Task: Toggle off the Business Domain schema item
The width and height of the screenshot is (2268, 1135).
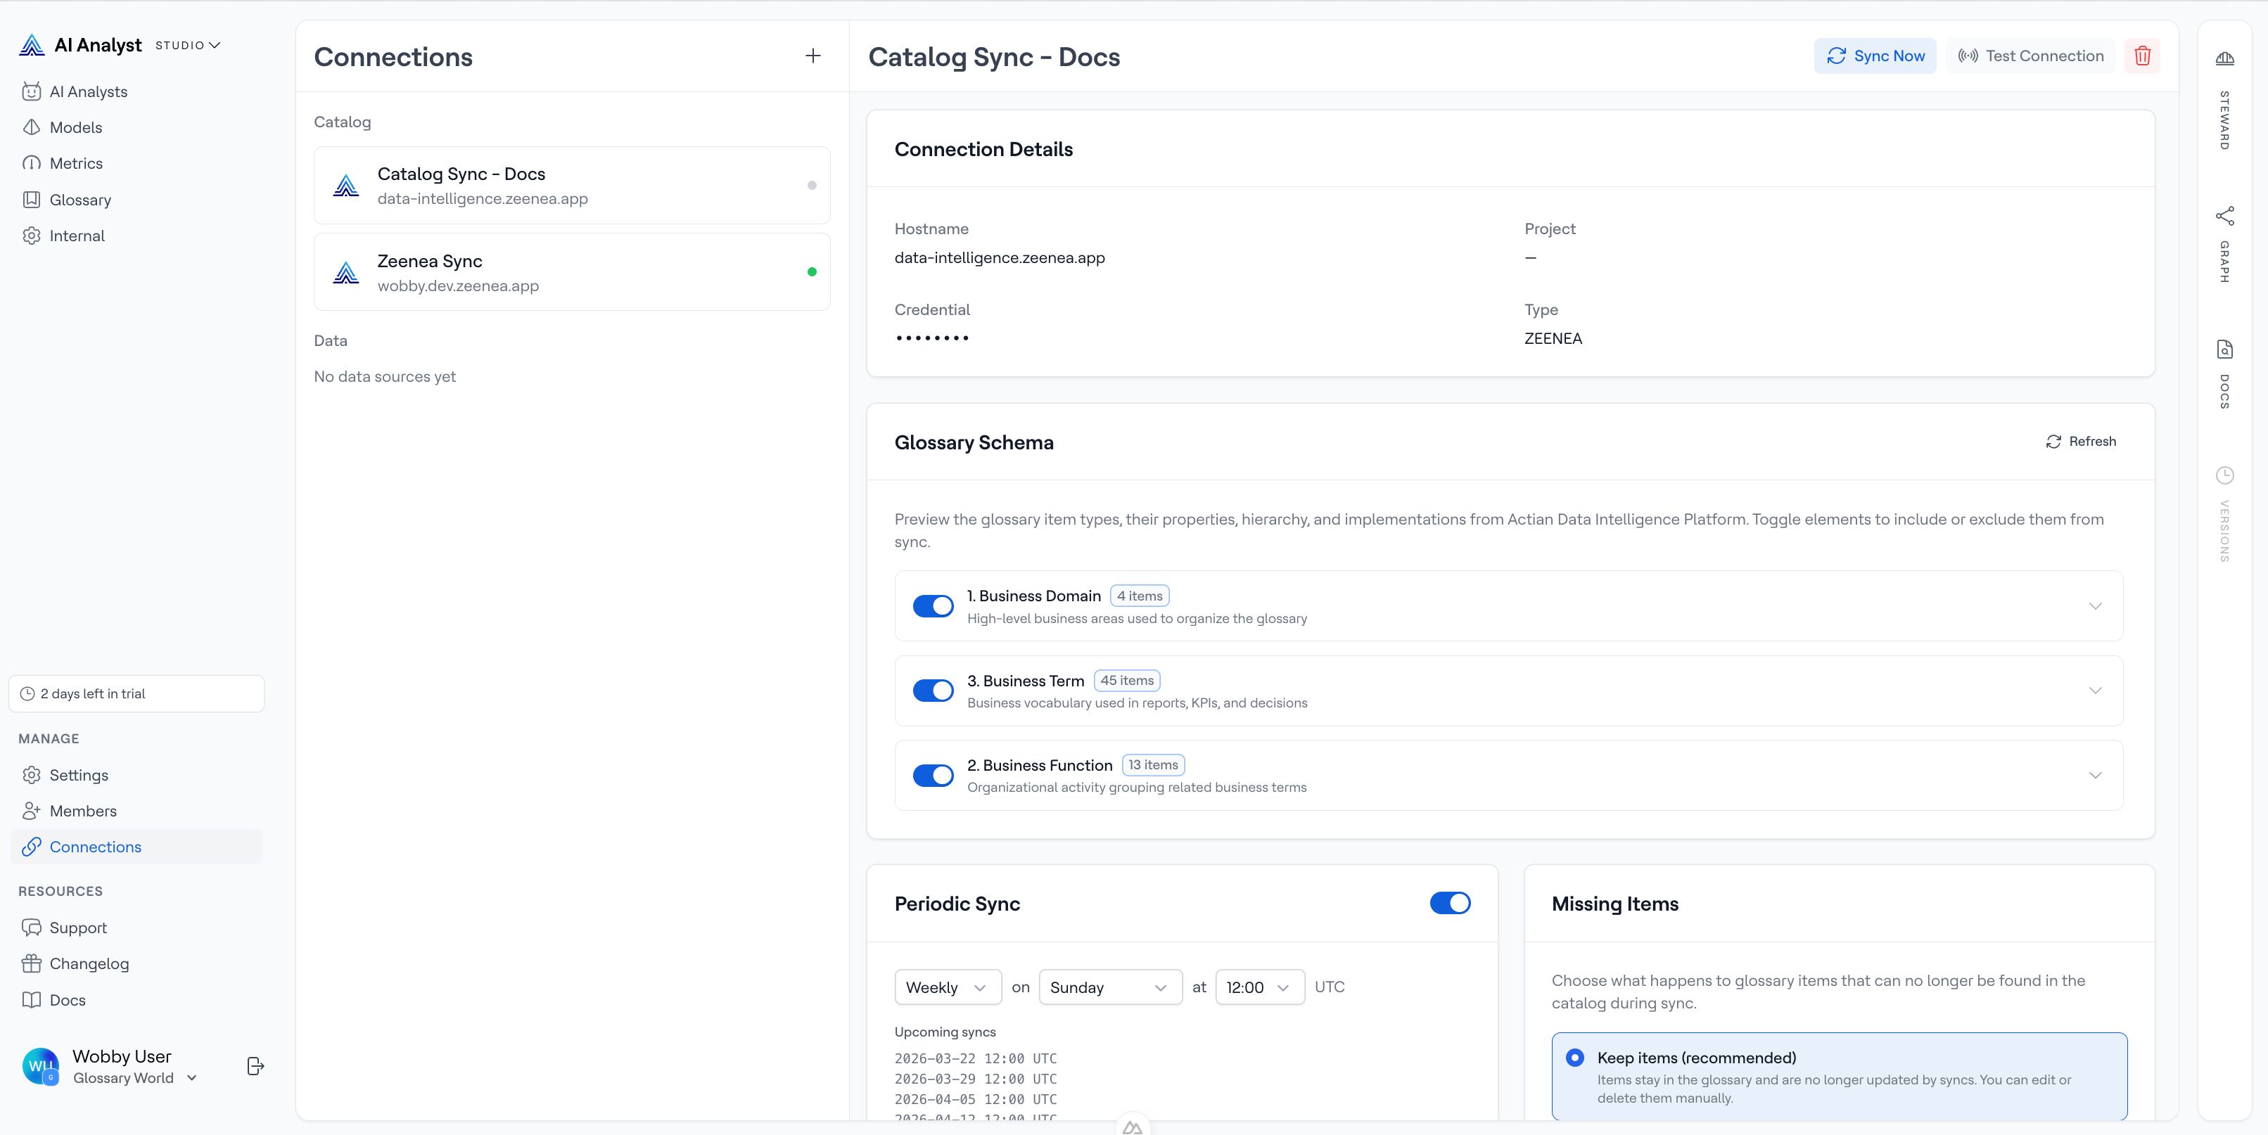Action: (934, 605)
